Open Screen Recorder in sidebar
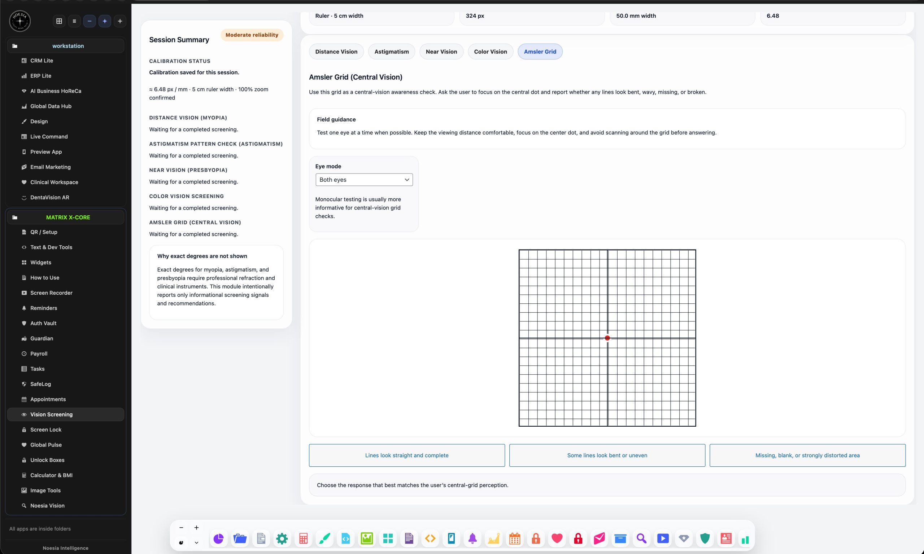924x554 pixels. click(x=66, y=293)
